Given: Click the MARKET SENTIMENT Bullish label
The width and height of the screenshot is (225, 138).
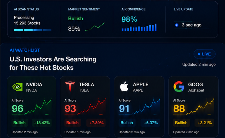Looking at the screenshot, I should [x=75, y=19].
